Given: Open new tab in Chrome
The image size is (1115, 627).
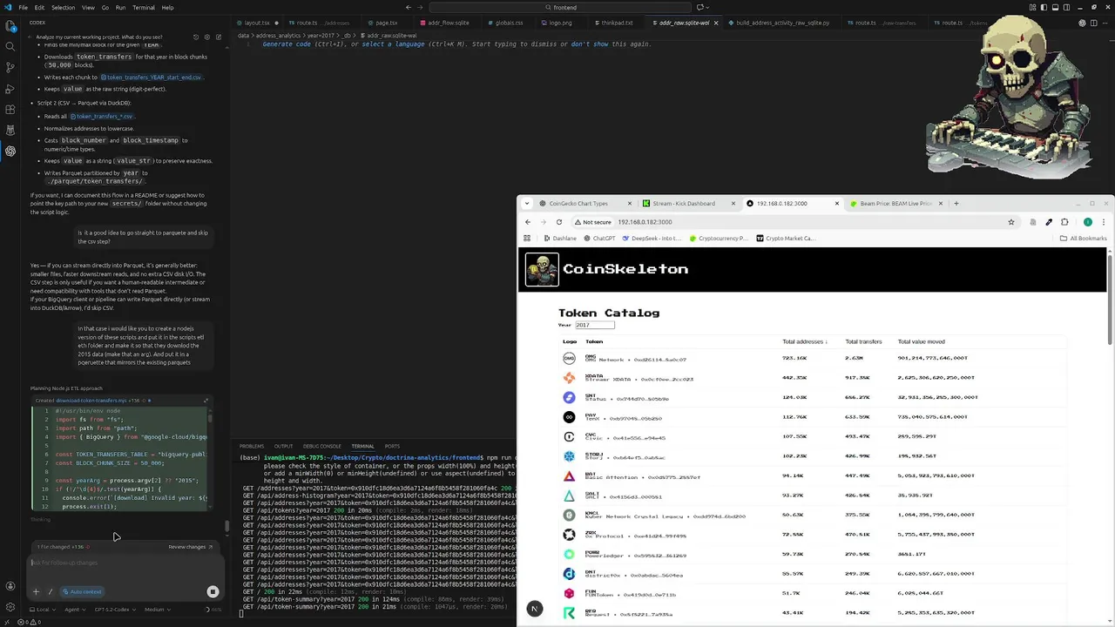Looking at the screenshot, I should tap(956, 204).
